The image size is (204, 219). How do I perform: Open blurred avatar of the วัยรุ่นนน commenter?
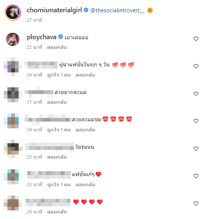click(13, 149)
